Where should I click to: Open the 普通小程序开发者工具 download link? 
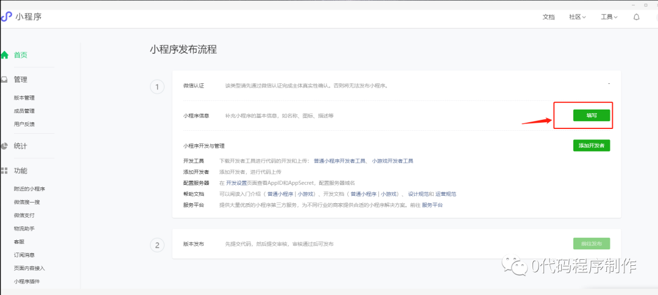tap(340, 161)
